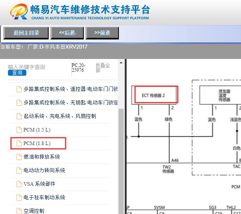
Task: Click the TW2 传感器 label in diagram
Action: pos(168,169)
